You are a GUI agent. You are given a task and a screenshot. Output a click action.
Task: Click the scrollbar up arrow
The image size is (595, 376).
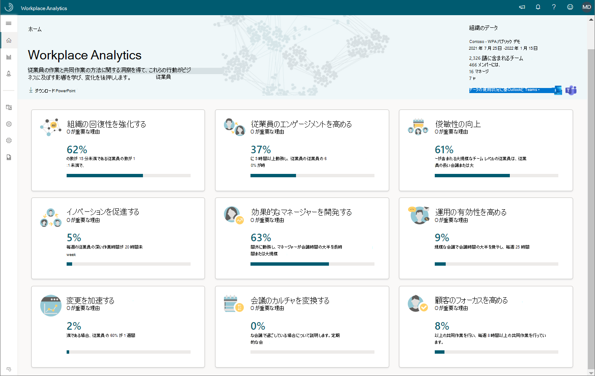point(591,19)
